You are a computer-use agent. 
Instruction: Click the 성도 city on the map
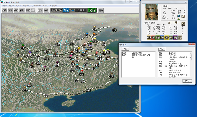click(32, 66)
